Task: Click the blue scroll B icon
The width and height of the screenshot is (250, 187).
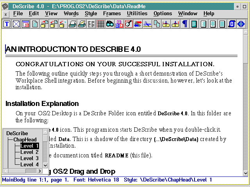Action: 232,24
